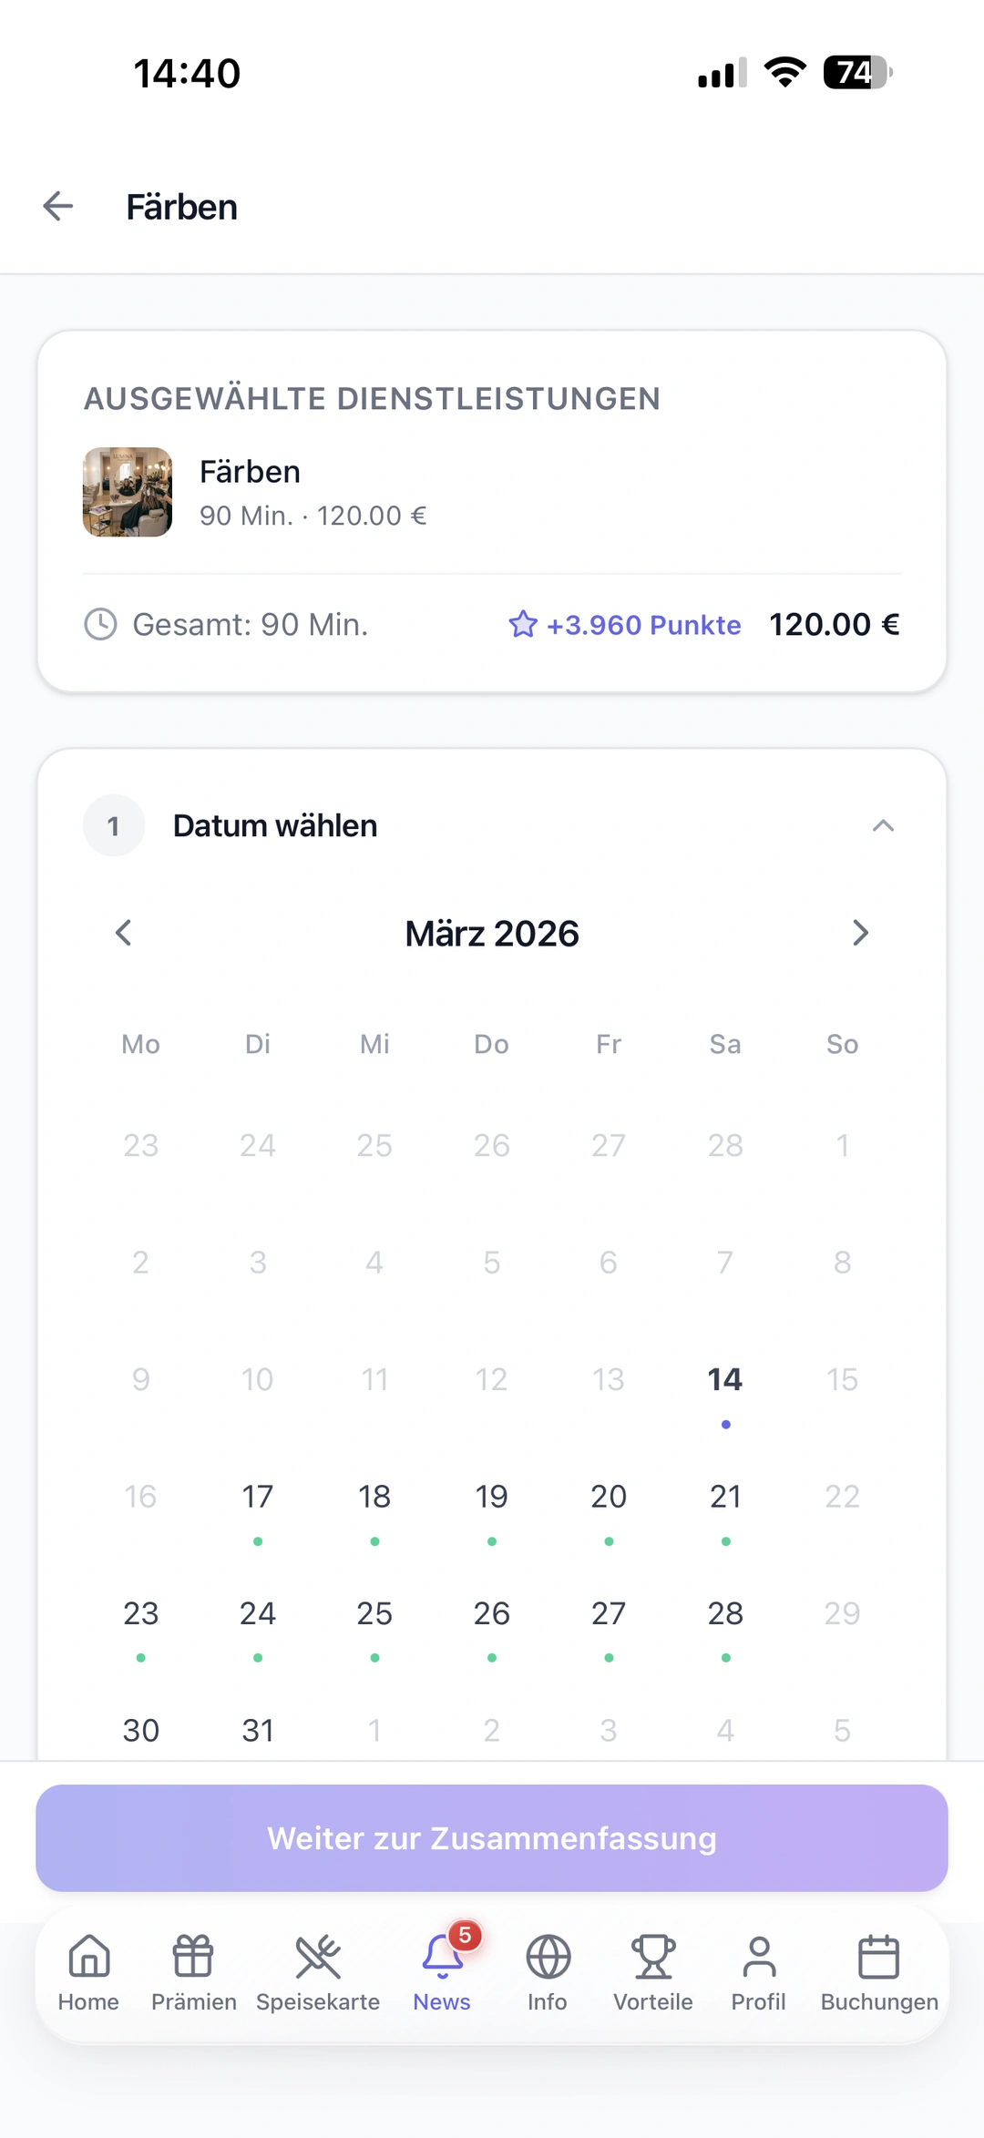This screenshot has width=984, height=2138.
Task: Open Vorteile trophy icon
Action: click(x=653, y=1973)
